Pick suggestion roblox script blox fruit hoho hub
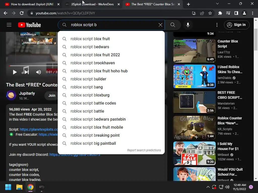 point(111,71)
